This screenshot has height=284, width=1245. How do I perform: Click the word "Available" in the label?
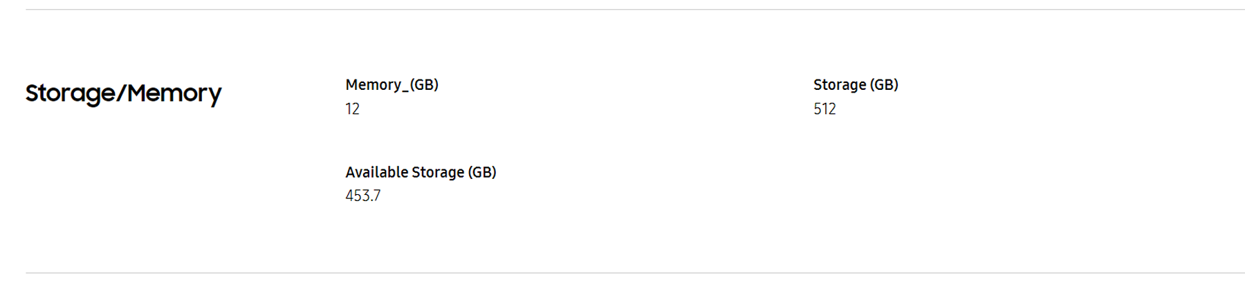point(377,172)
